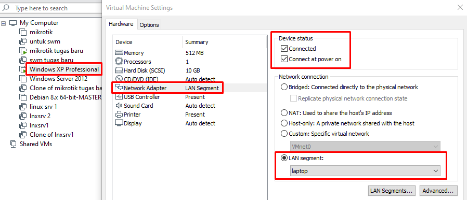This screenshot has width=467, height=200.
Task: Select the Bridged network radio button
Action: pyautogui.click(x=284, y=87)
